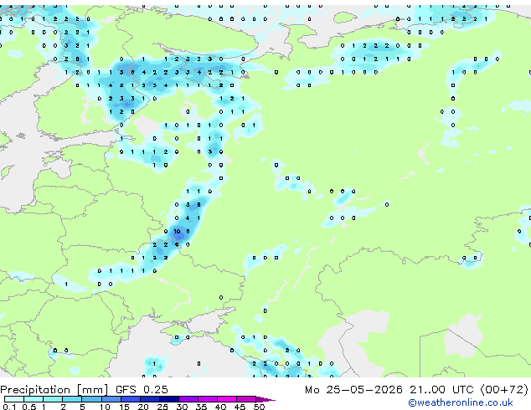Click the legend scale label "35"
The width and height of the screenshot is (531, 410).
point(201,407)
